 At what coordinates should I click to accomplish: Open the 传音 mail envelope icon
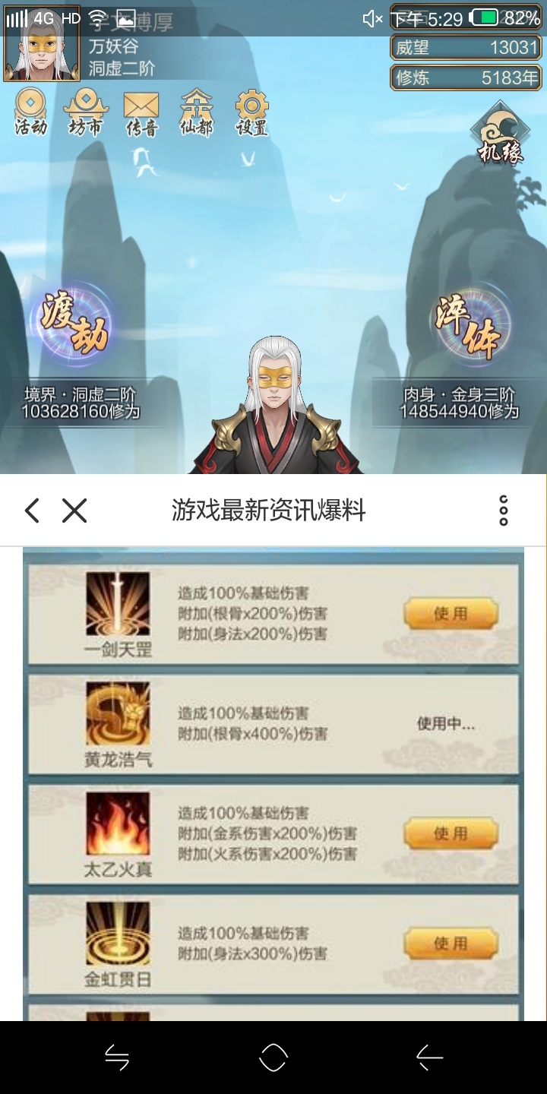[x=141, y=112]
